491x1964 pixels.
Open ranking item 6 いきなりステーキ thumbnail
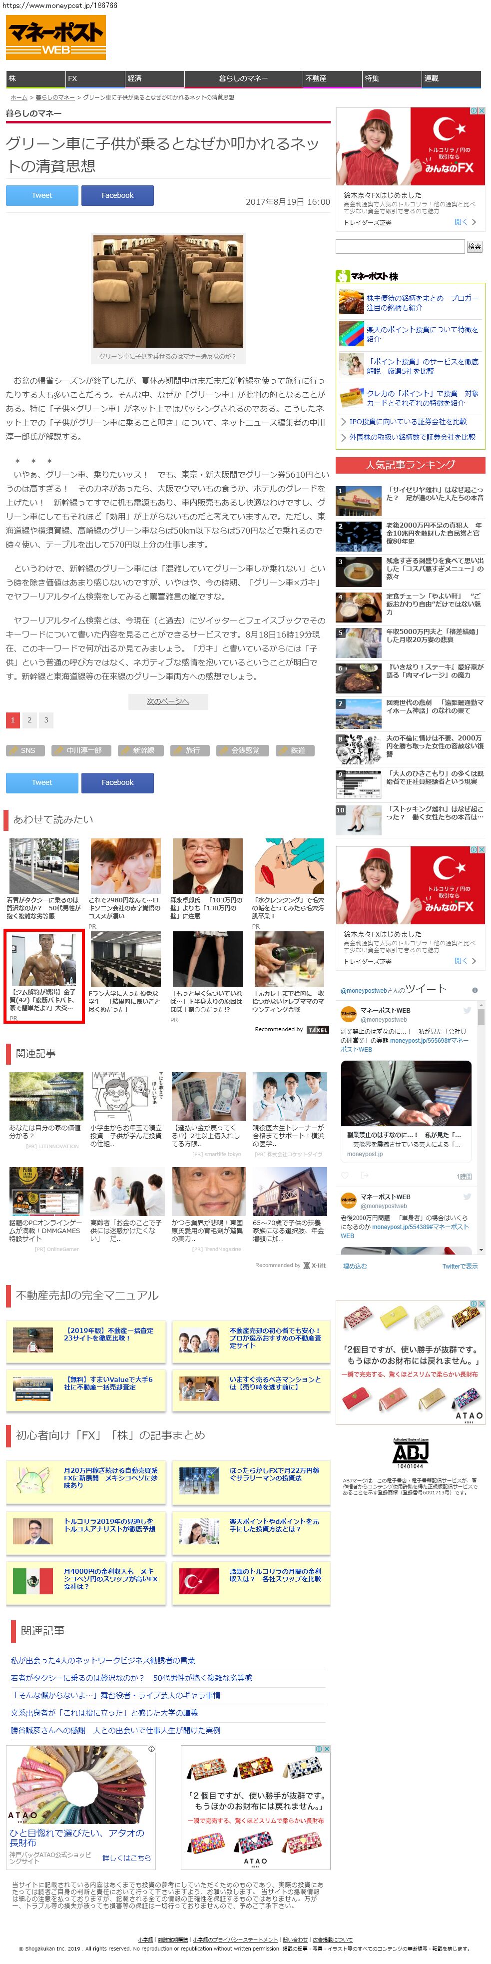pos(359,678)
